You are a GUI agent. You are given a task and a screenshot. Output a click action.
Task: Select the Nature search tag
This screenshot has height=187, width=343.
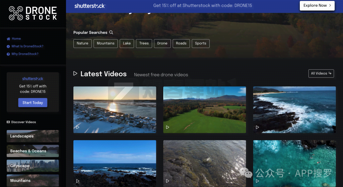(x=83, y=44)
